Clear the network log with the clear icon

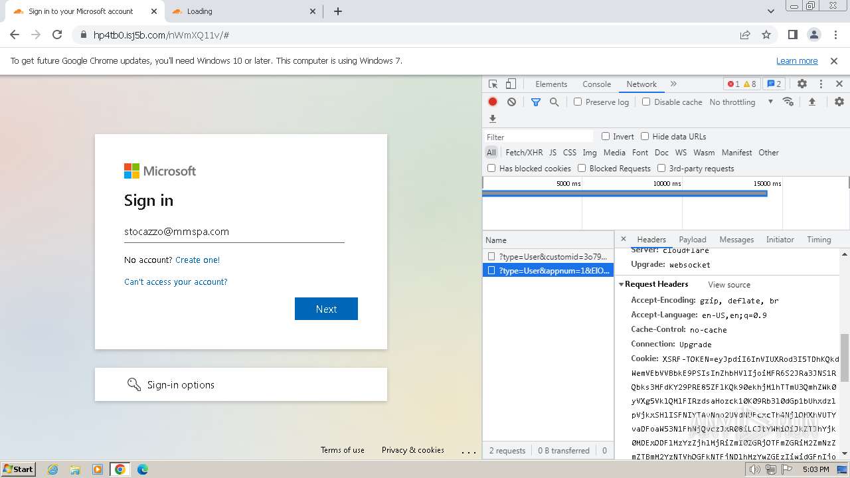(x=511, y=102)
